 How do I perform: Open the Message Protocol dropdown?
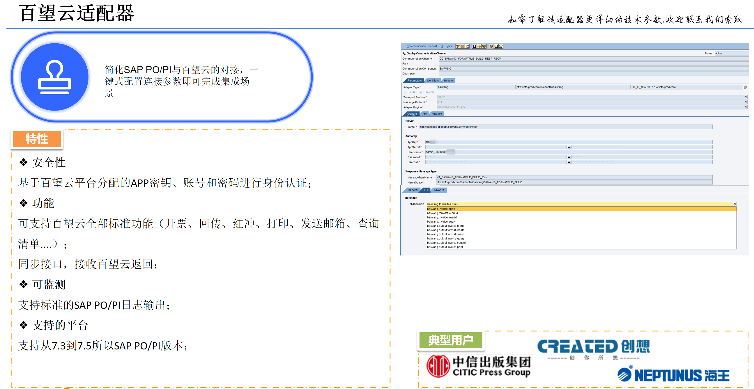pos(746,102)
